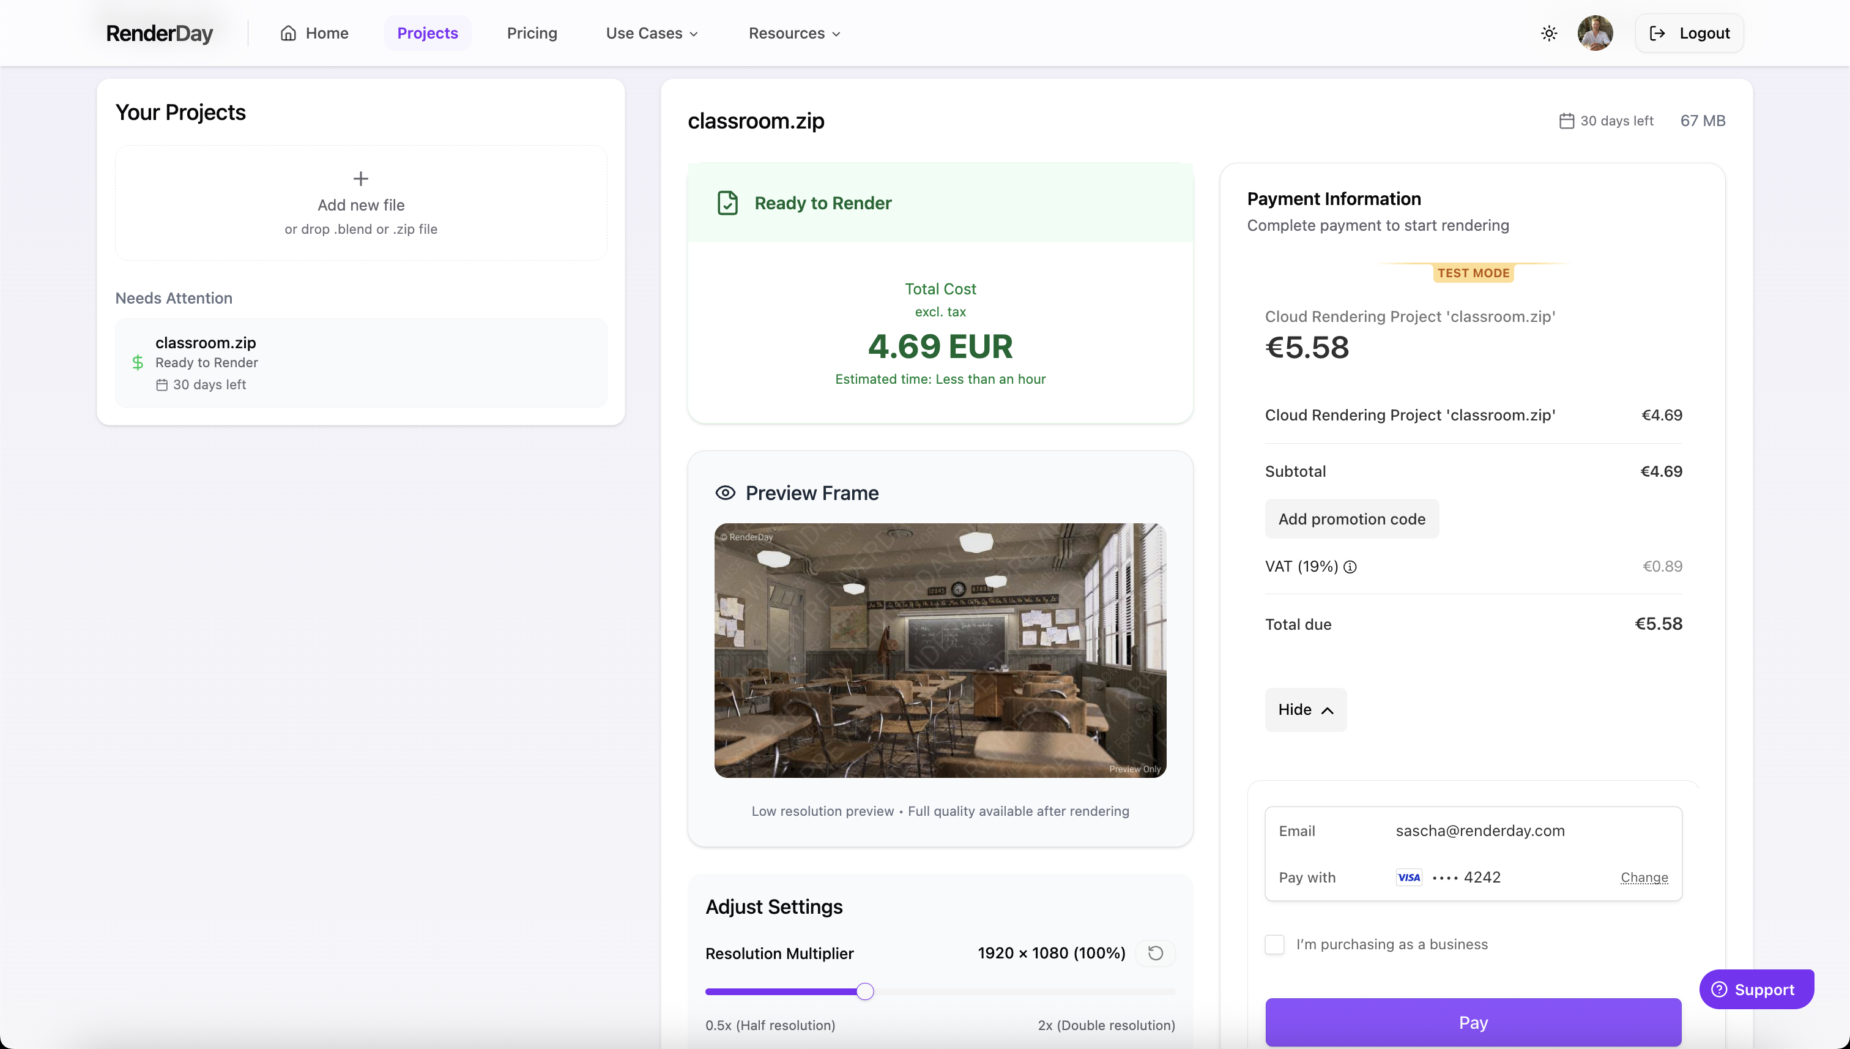This screenshot has width=1850, height=1049.
Task: Click the card number •••• 4242
Action: [x=1466, y=877]
